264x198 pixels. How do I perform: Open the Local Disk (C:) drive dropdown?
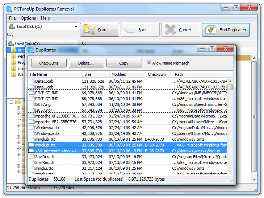pyautogui.click(x=76, y=26)
